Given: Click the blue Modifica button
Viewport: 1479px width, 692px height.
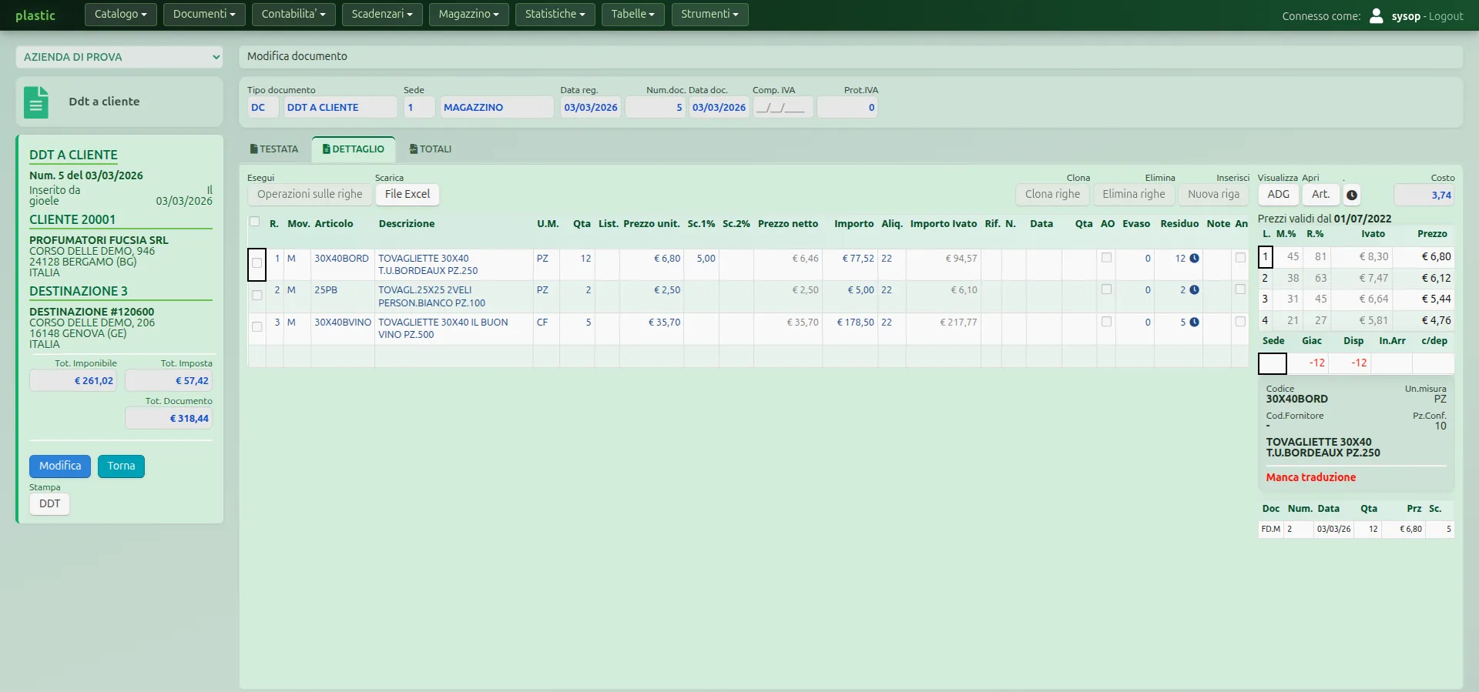Looking at the screenshot, I should pos(60,466).
